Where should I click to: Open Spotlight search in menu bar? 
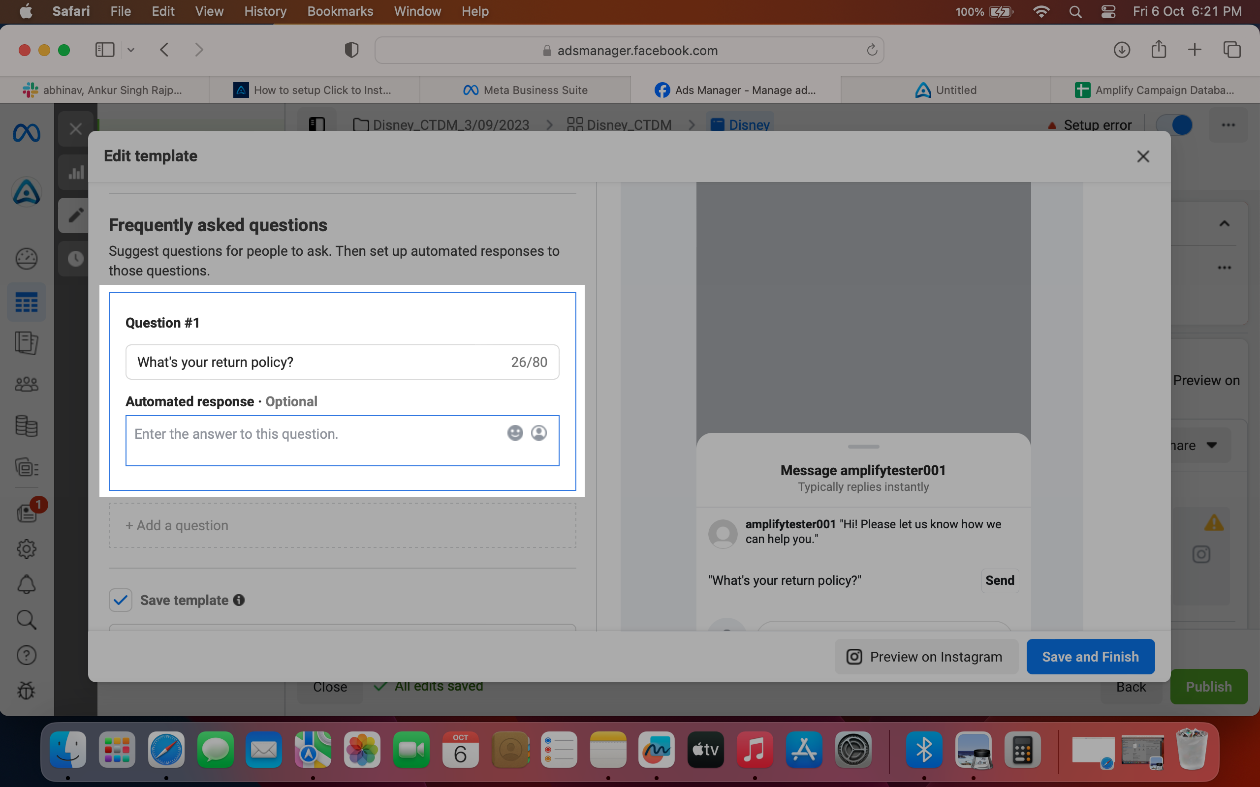pos(1075,11)
